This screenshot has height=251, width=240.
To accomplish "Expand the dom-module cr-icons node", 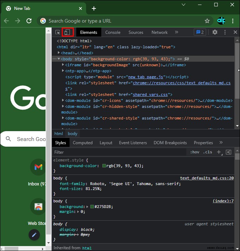I will [63, 100].
